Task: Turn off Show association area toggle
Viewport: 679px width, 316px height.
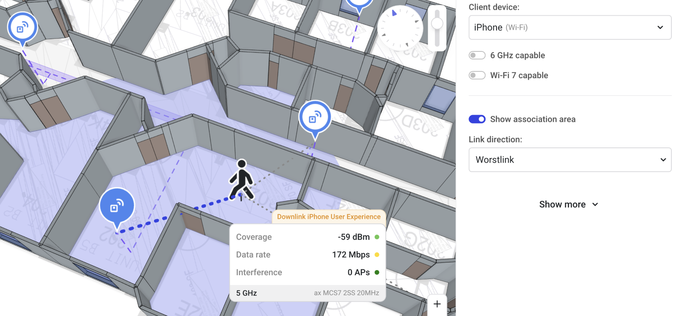Action: [477, 119]
